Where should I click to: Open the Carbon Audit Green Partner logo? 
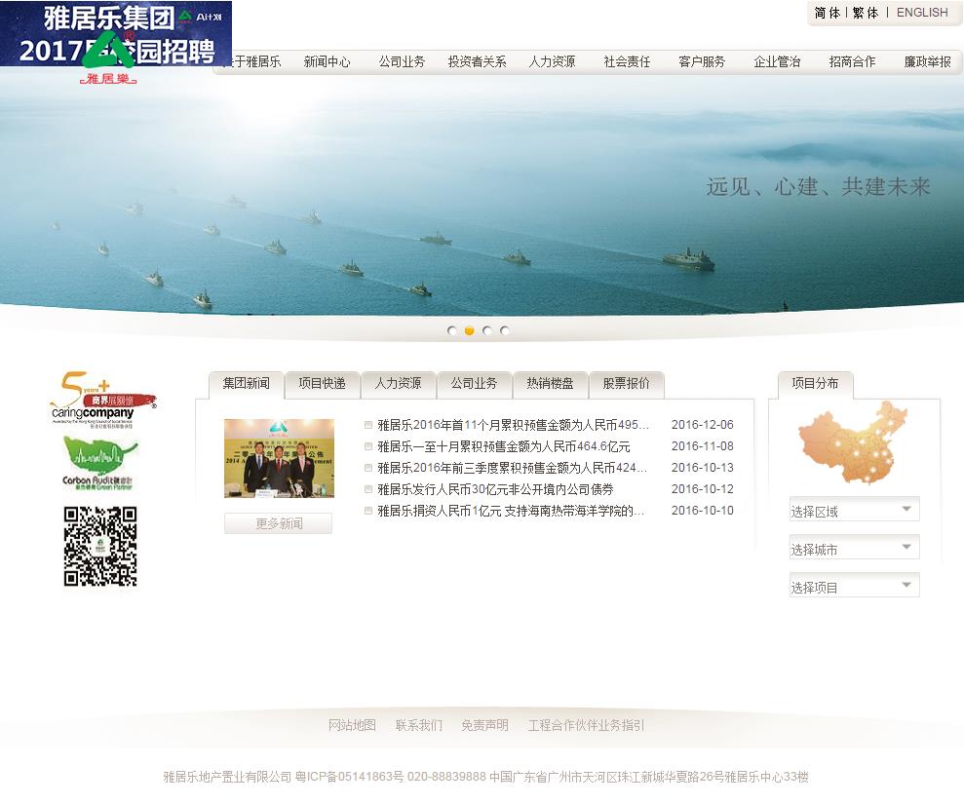click(x=99, y=463)
